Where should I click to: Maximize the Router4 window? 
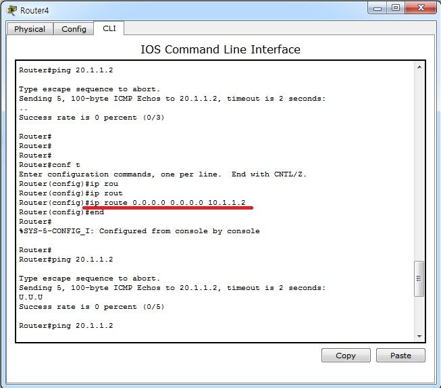(x=396, y=8)
